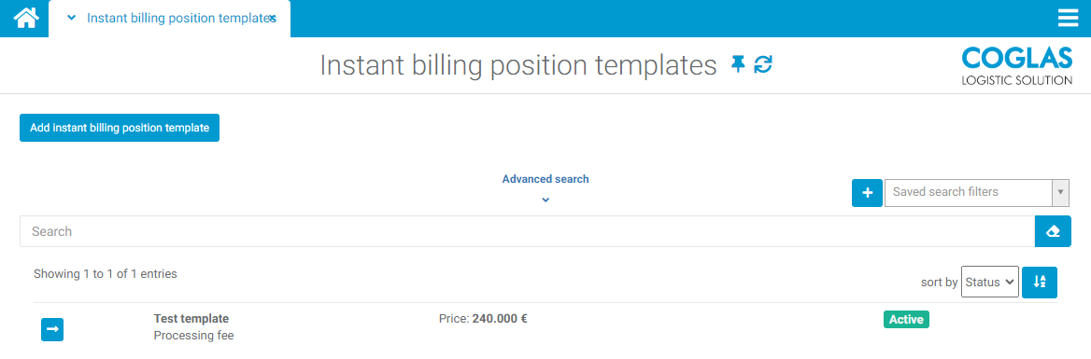Image resolution: width=1091 pixels, height=359 pixels.
Task: Focus the Search input field
Action: [x=528, y=231]
